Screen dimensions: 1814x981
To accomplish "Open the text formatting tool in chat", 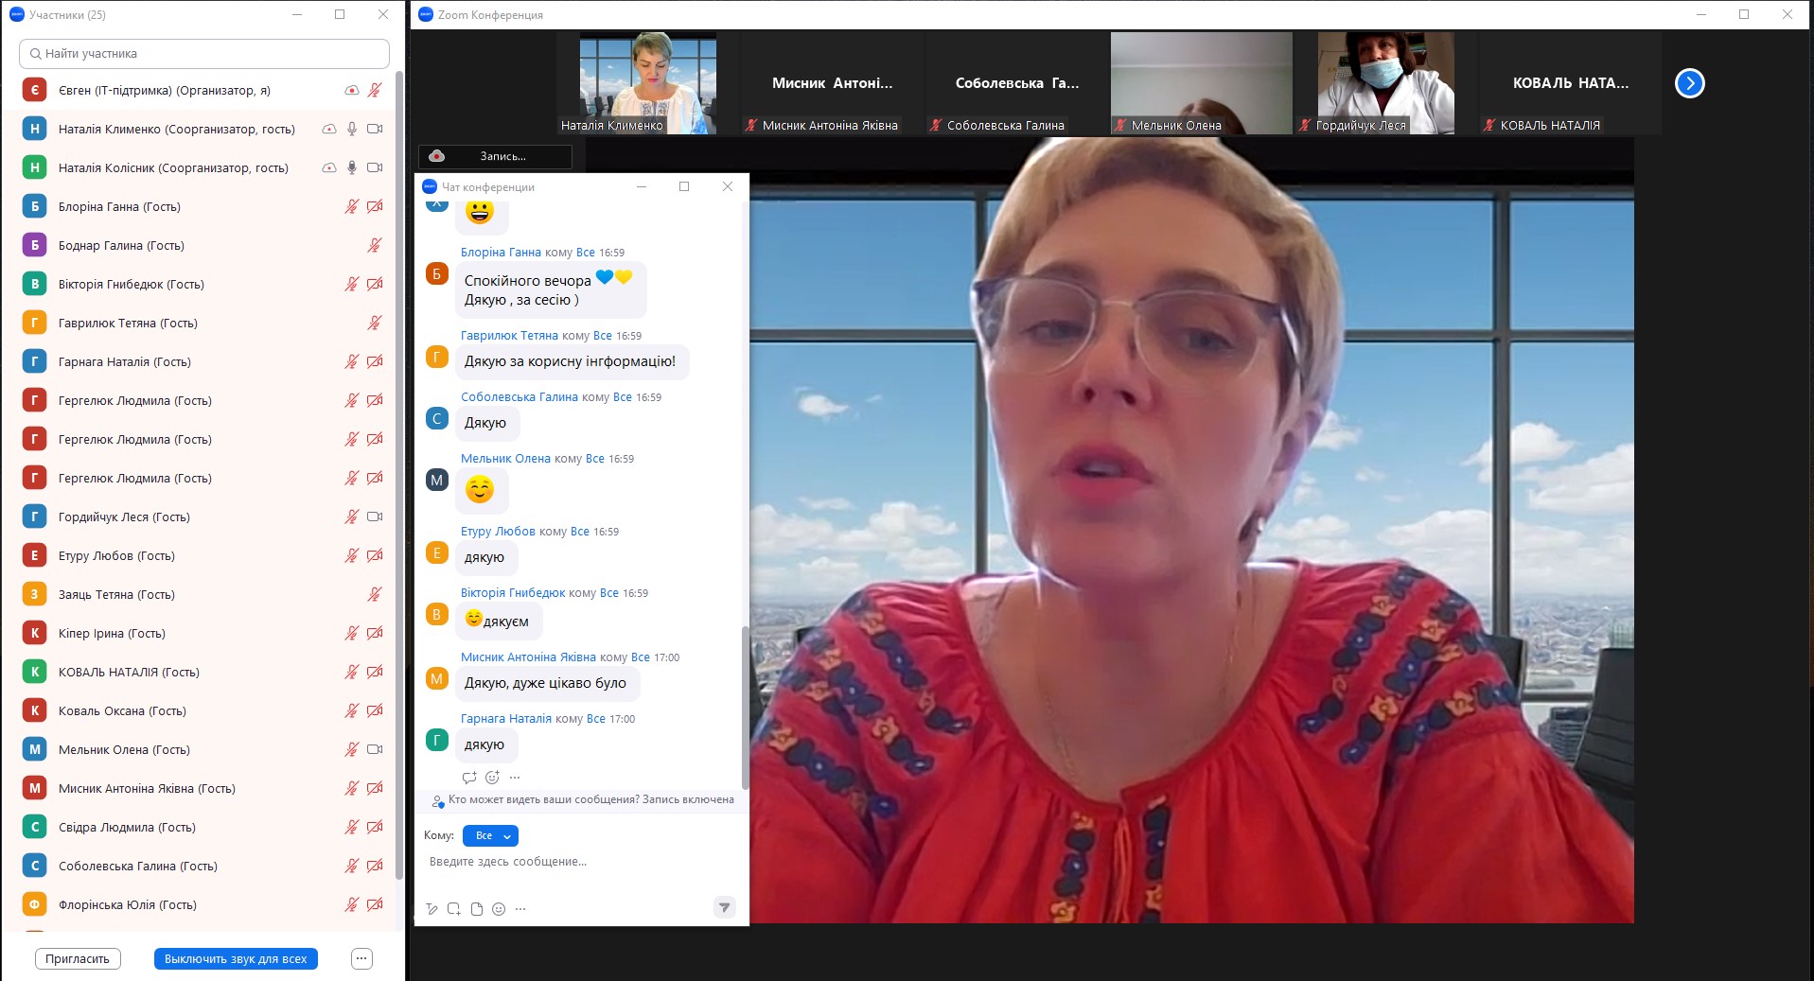I will pyautogui.click(x=431, y=909).
